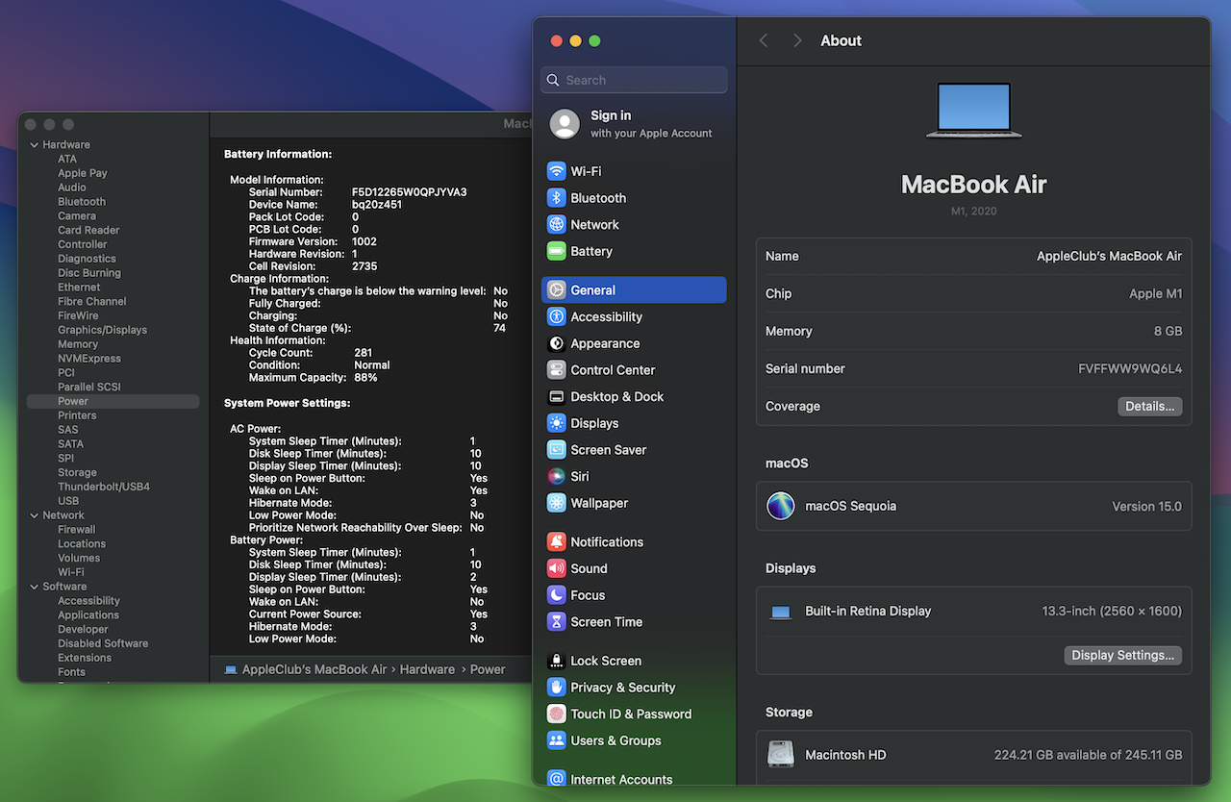Click the computer Name row value
Viewport: 1231px width, 802px height.
click(1109, 257)
